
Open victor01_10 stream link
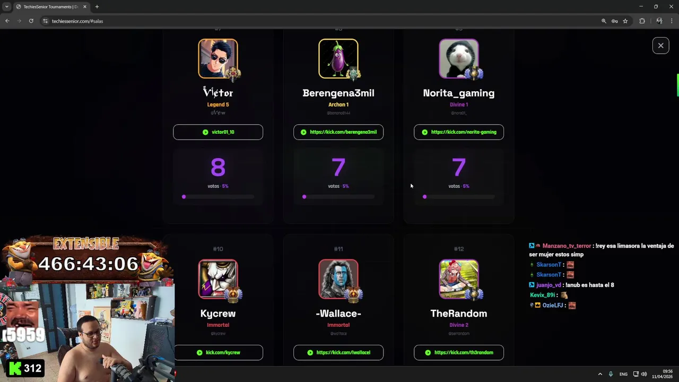click(x=218, y=132)
